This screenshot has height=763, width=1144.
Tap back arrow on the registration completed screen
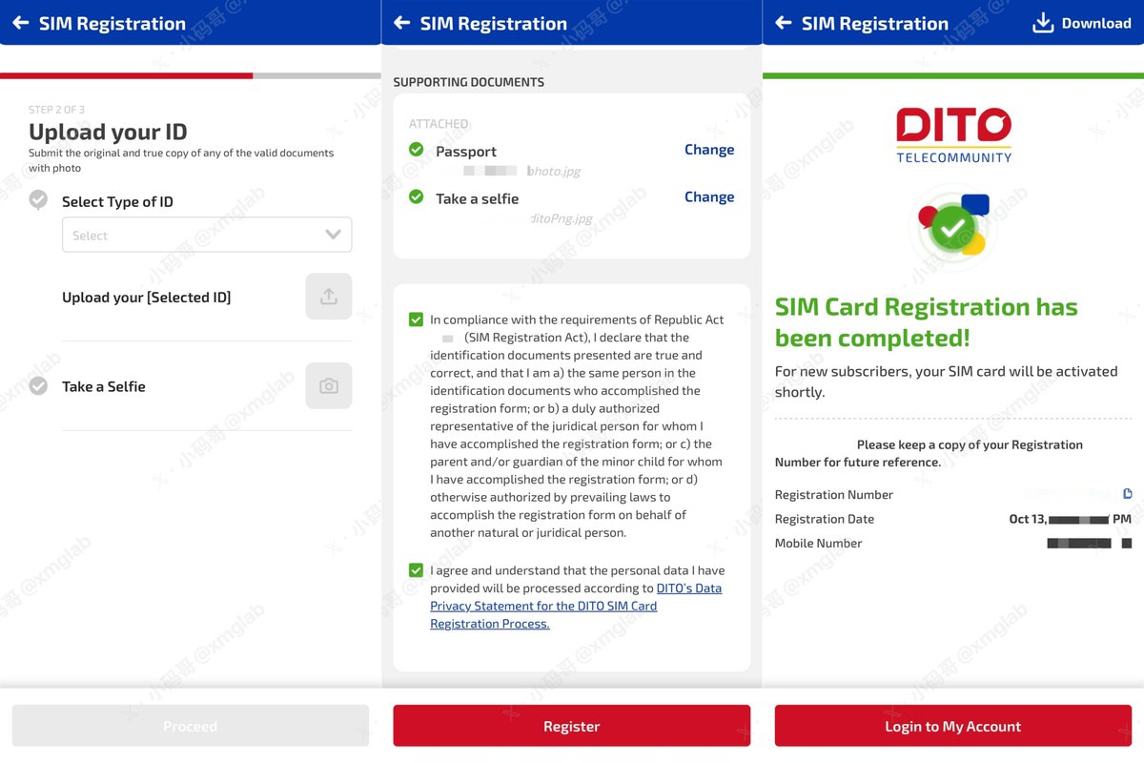pos(783,23)
